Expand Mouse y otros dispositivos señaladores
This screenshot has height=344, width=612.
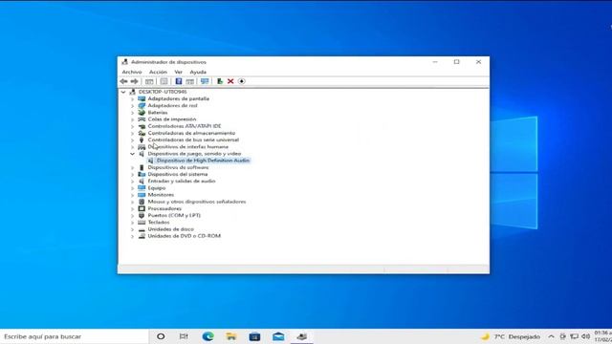pyautogui.click(x=132, y=202)
